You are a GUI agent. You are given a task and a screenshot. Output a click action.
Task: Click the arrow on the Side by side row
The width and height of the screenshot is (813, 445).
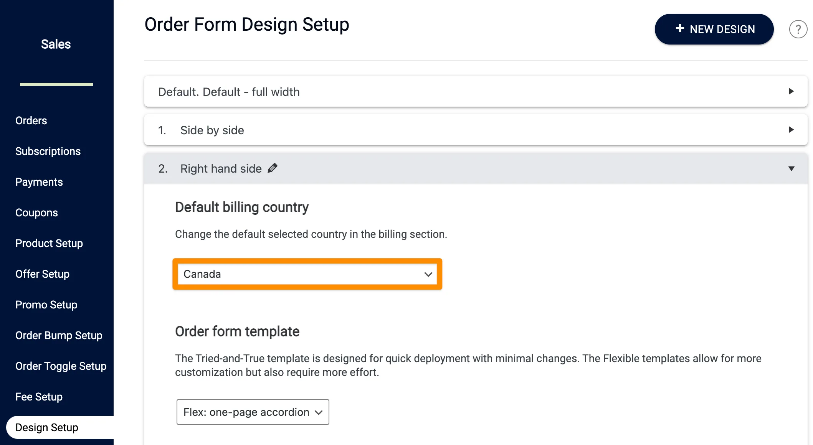tap(791, 130)
